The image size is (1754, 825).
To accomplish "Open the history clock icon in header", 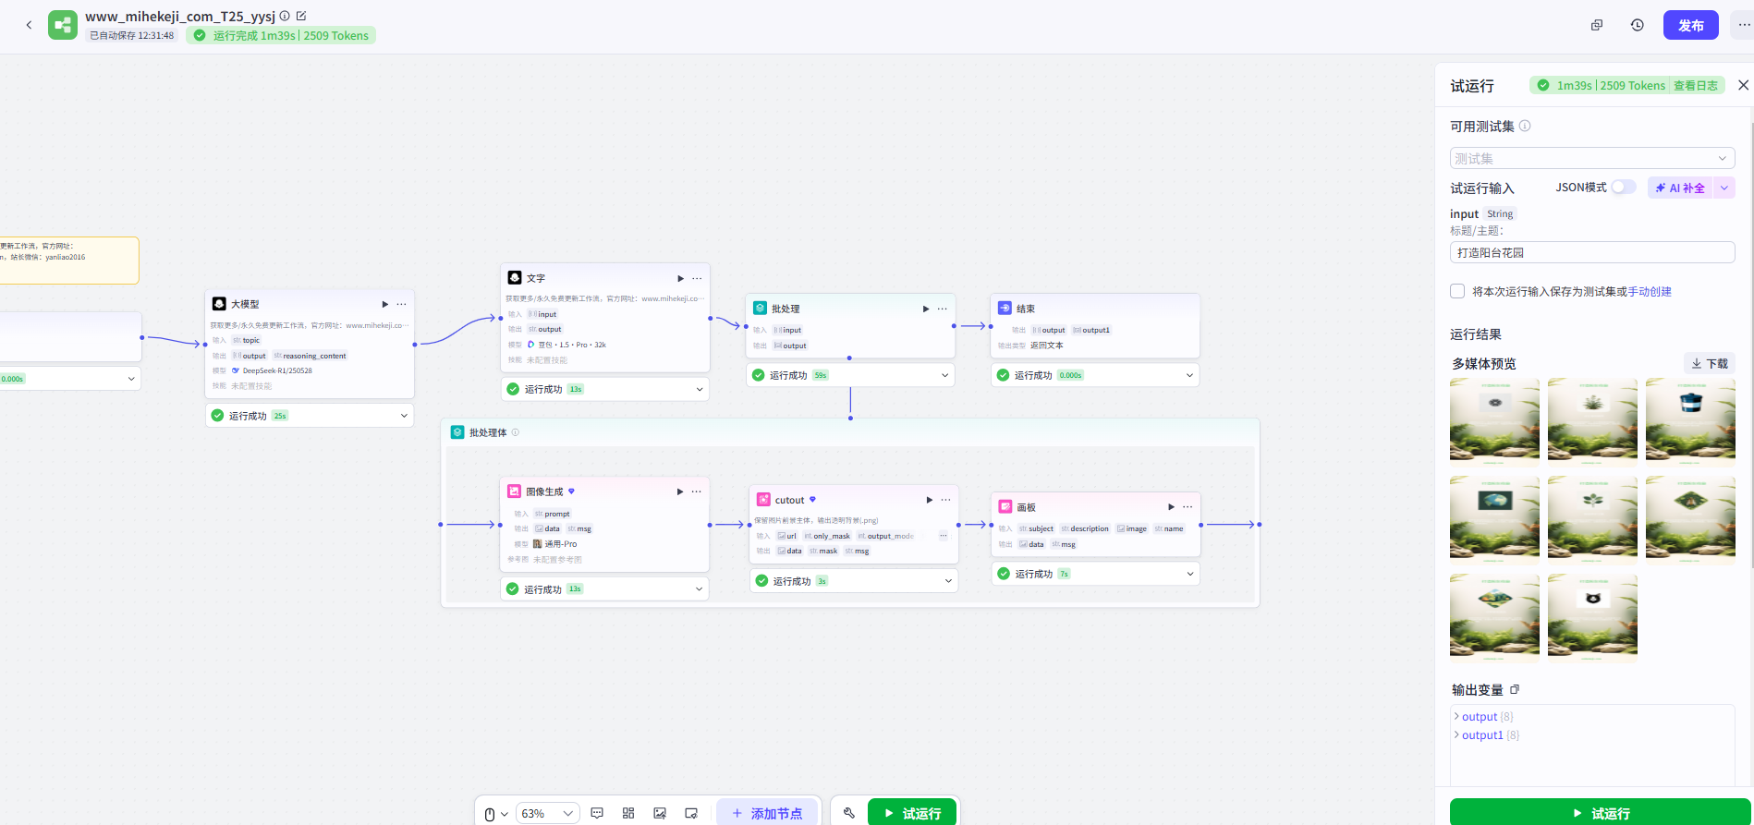I will [1638, 25].
